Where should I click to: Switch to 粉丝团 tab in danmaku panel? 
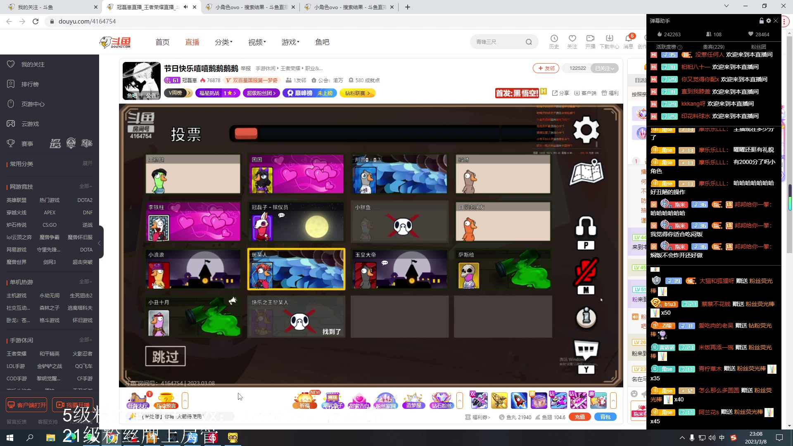coord(758,47)
